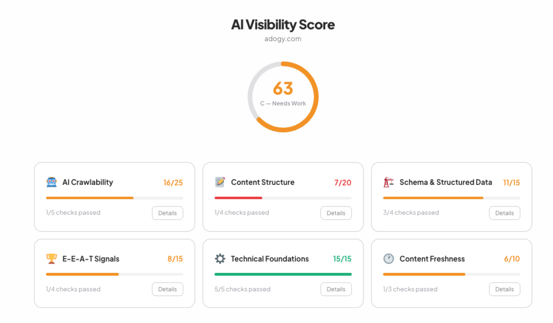Open Details for E-E-A-T Signals
Image resolution: width=553 pixels, height=323 pixels.
pos(167,289)
